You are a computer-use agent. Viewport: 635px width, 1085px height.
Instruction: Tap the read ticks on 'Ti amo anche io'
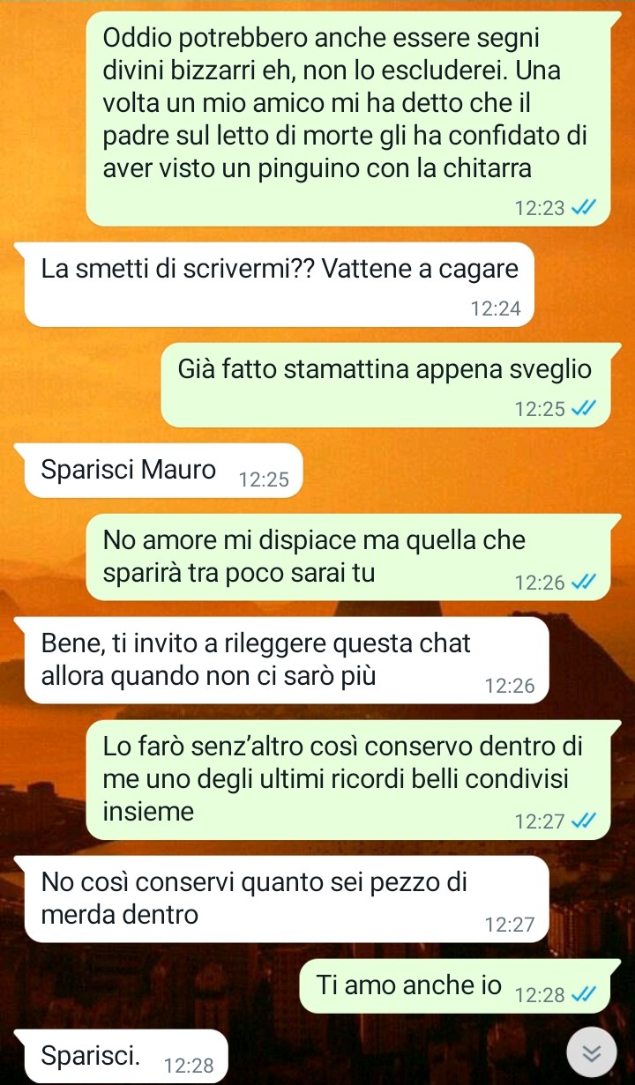click(584, 995)
